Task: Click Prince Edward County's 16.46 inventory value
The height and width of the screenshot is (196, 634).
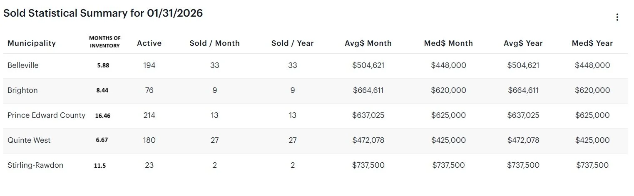Action: click(102, 116)
